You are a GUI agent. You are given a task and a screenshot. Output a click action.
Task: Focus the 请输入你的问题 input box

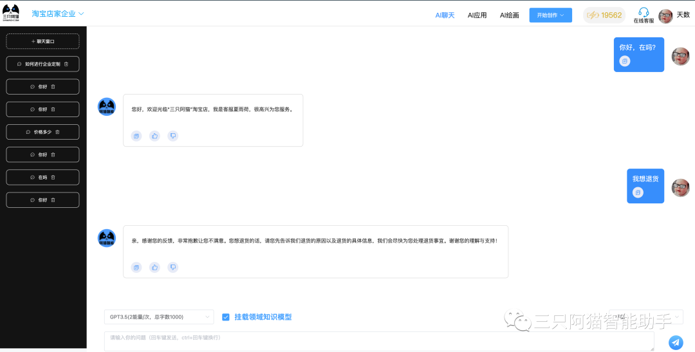379,341
